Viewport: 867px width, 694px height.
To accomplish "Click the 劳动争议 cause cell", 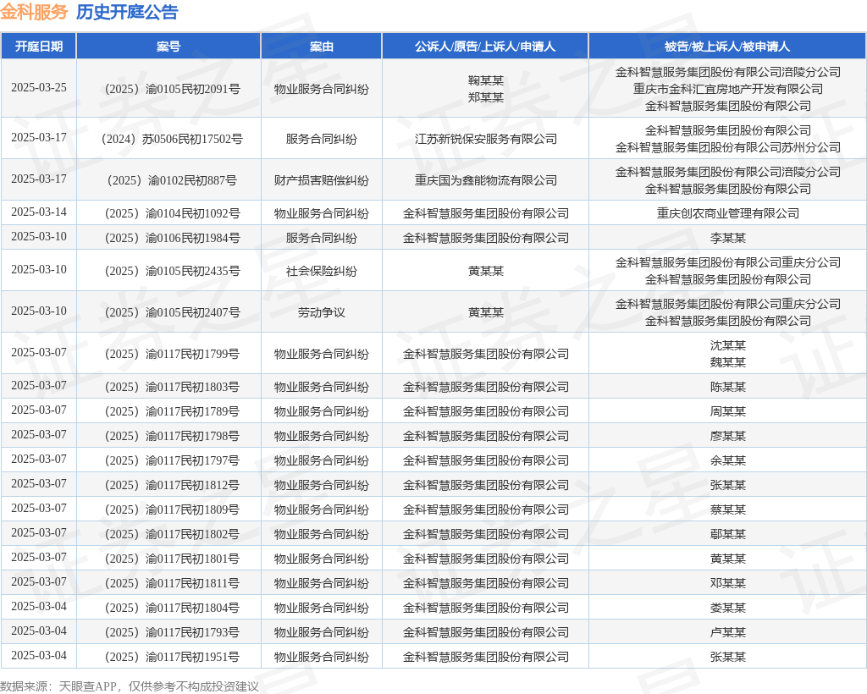I will [x=321, y=312].
